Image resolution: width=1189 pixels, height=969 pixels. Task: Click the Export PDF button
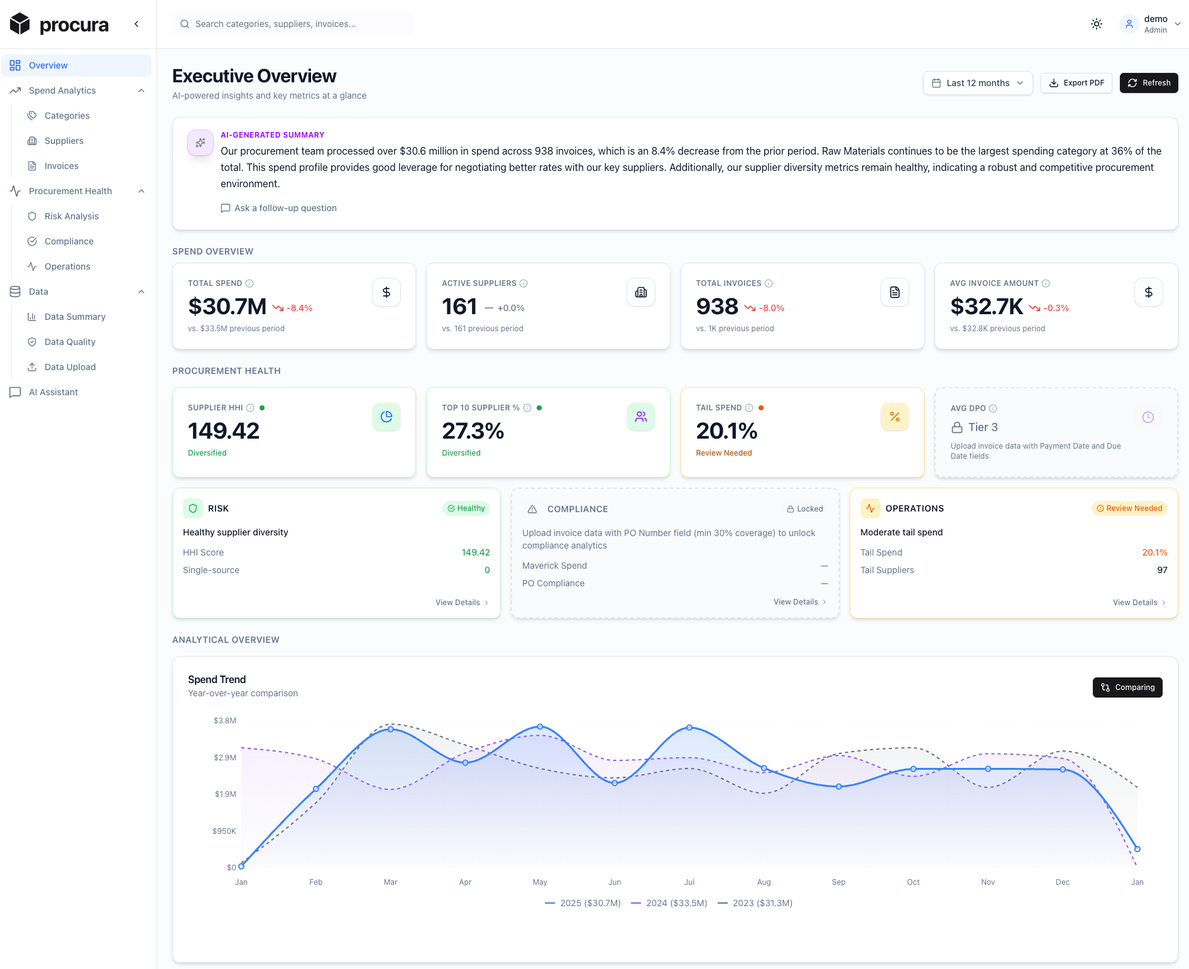(1076, 82)
